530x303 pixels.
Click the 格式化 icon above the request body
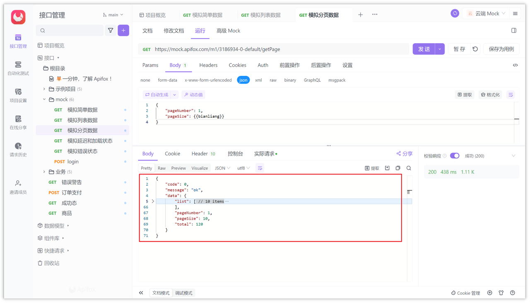[x=490, y=95]
